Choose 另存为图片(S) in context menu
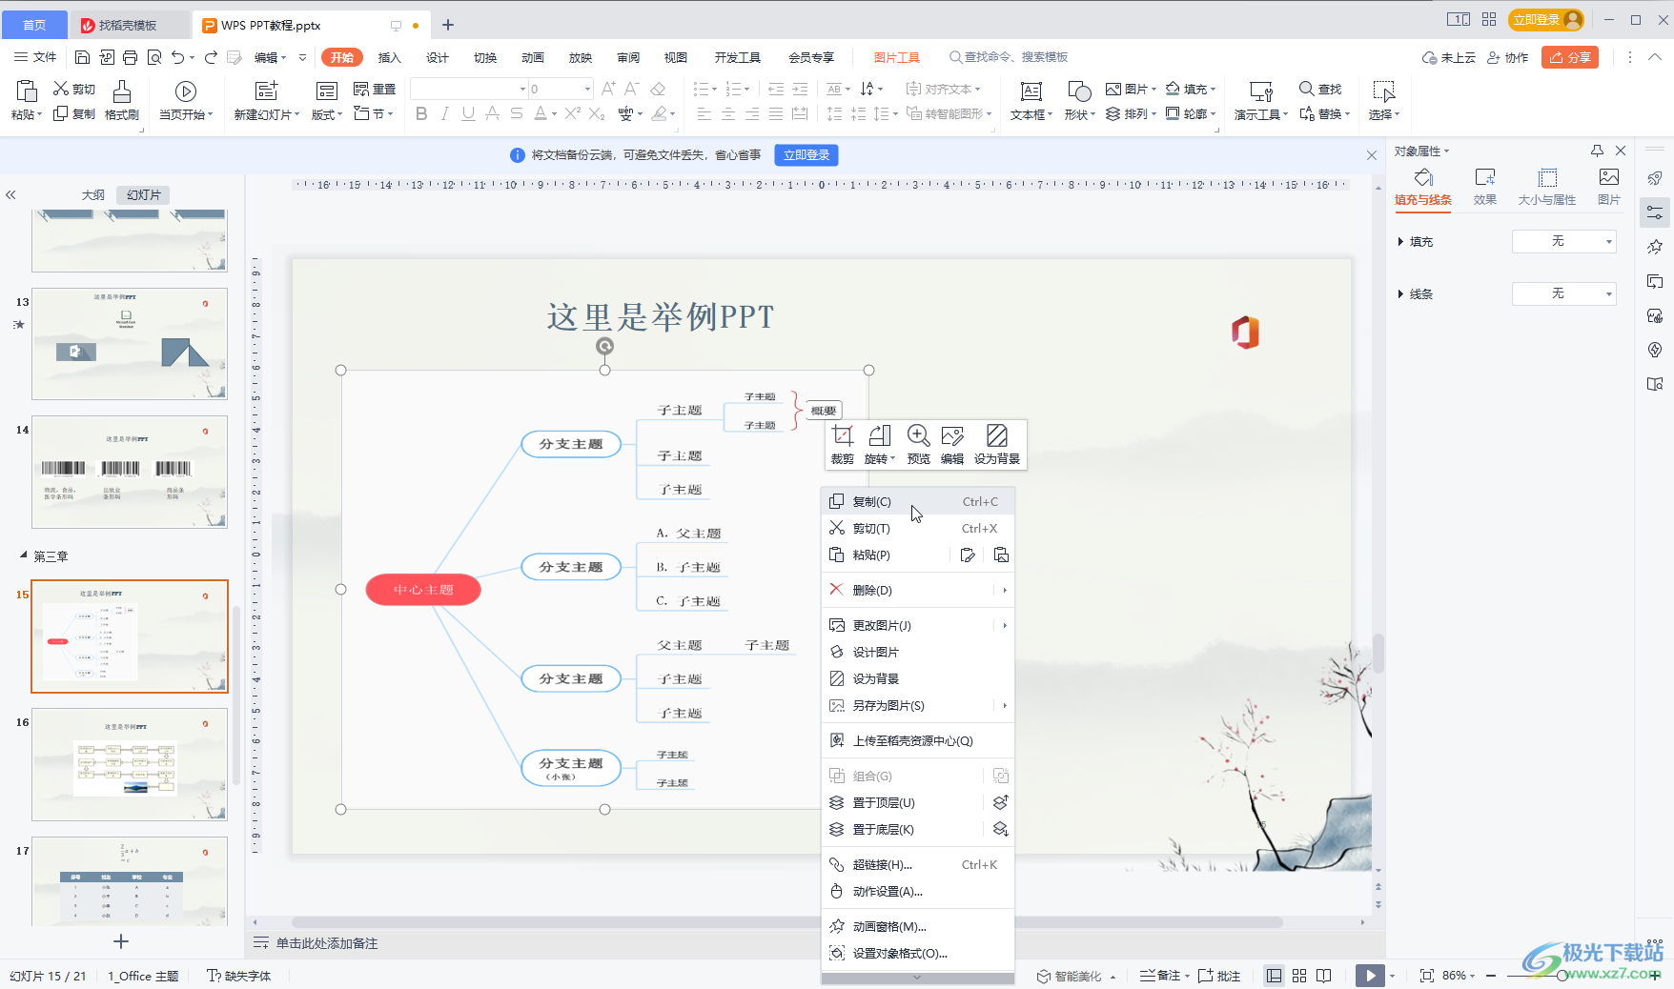This screenshot has width=1674, height=989. pos(917,705)
